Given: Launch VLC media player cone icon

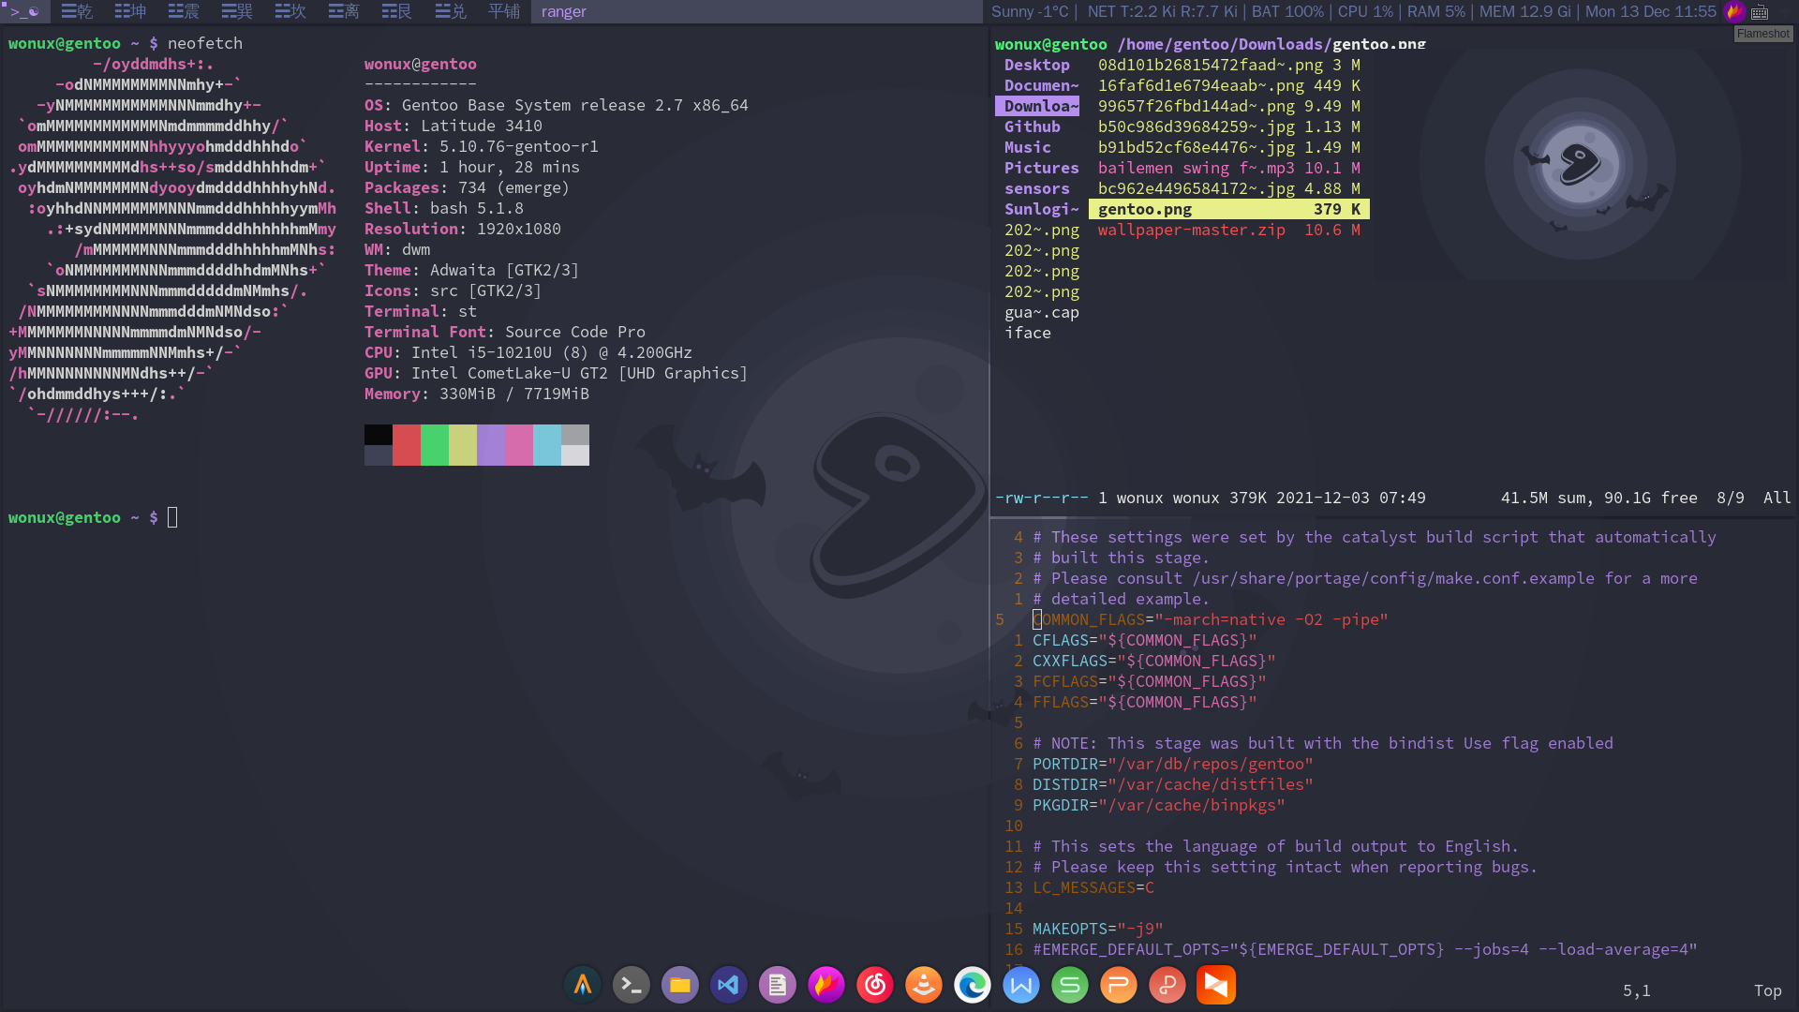Looking at the screenshot, I should (x=924, y=985).
